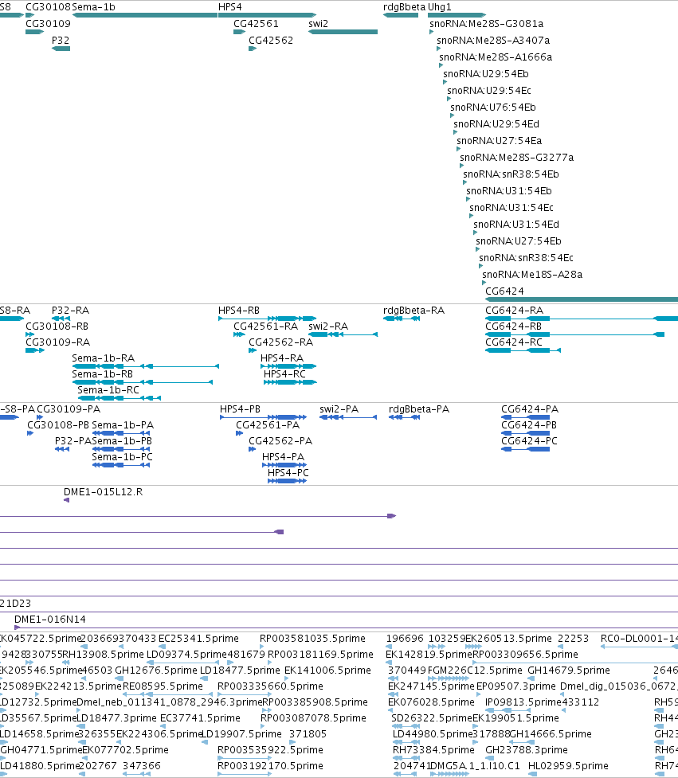Click the CG6424 gene span bar
This screenshot has width=678, height=778.
[x=582, y=299]
